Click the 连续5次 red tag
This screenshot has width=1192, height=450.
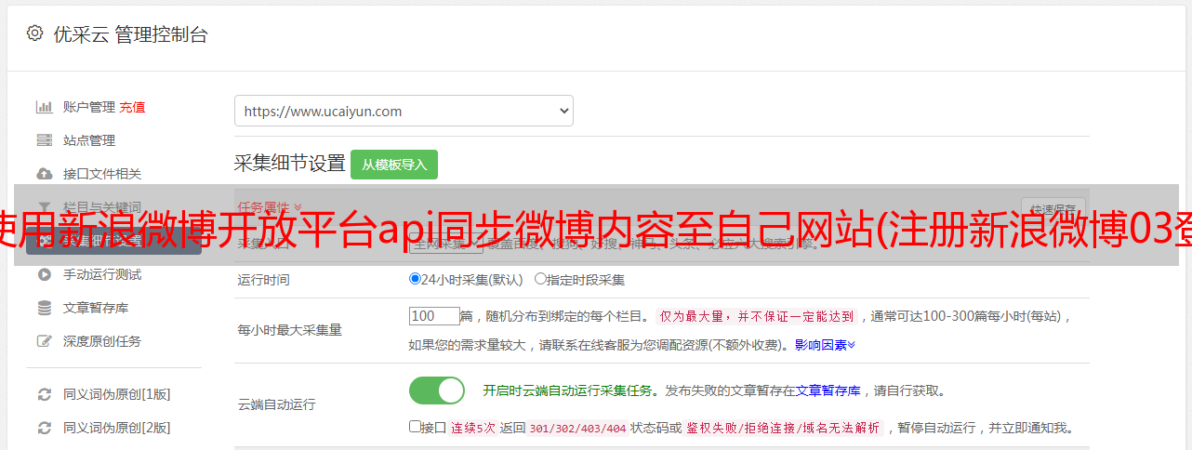click(475, 429)
